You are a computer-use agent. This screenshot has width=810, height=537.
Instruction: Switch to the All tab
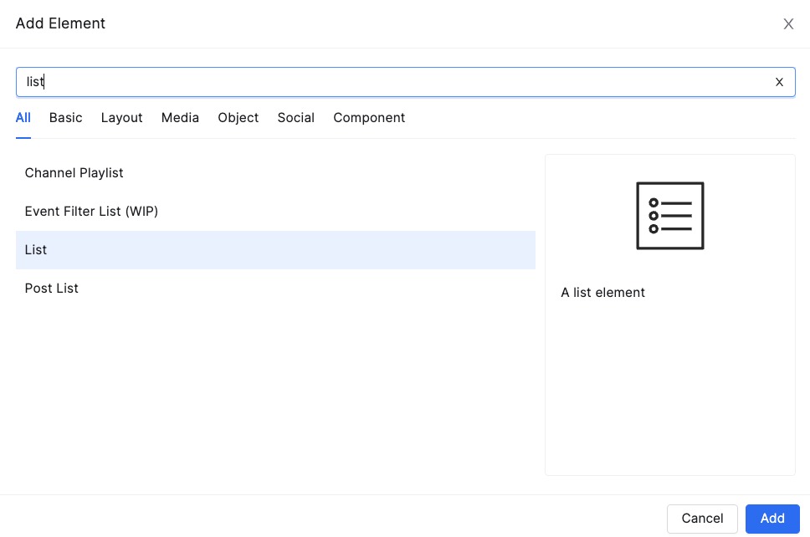click(23, 118)
